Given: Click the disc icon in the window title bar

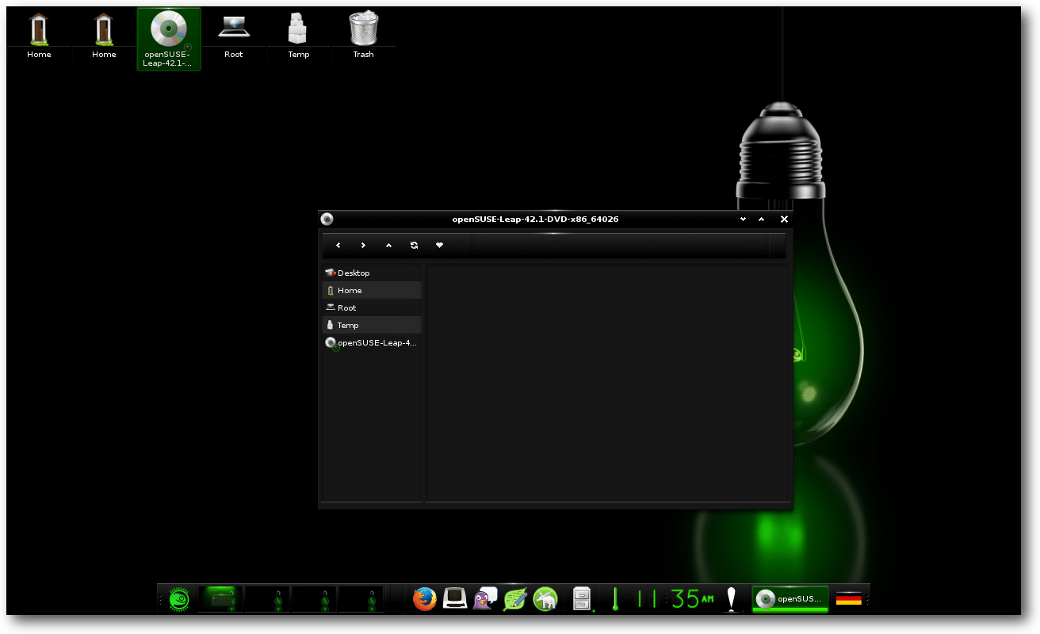Looking at the screenshot, I should click(x=327, y=220).
